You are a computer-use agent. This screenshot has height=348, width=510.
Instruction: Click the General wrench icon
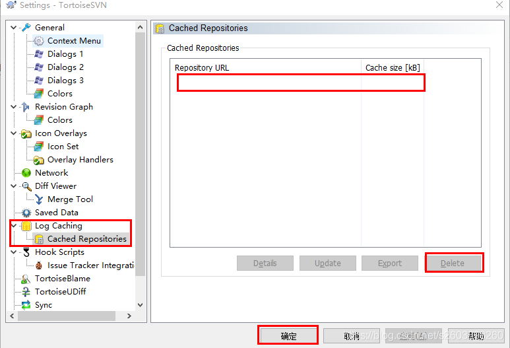(26, 28)
